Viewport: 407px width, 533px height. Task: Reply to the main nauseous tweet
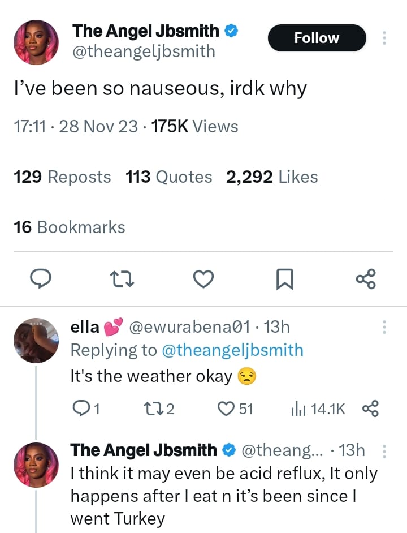click(40, 278)
